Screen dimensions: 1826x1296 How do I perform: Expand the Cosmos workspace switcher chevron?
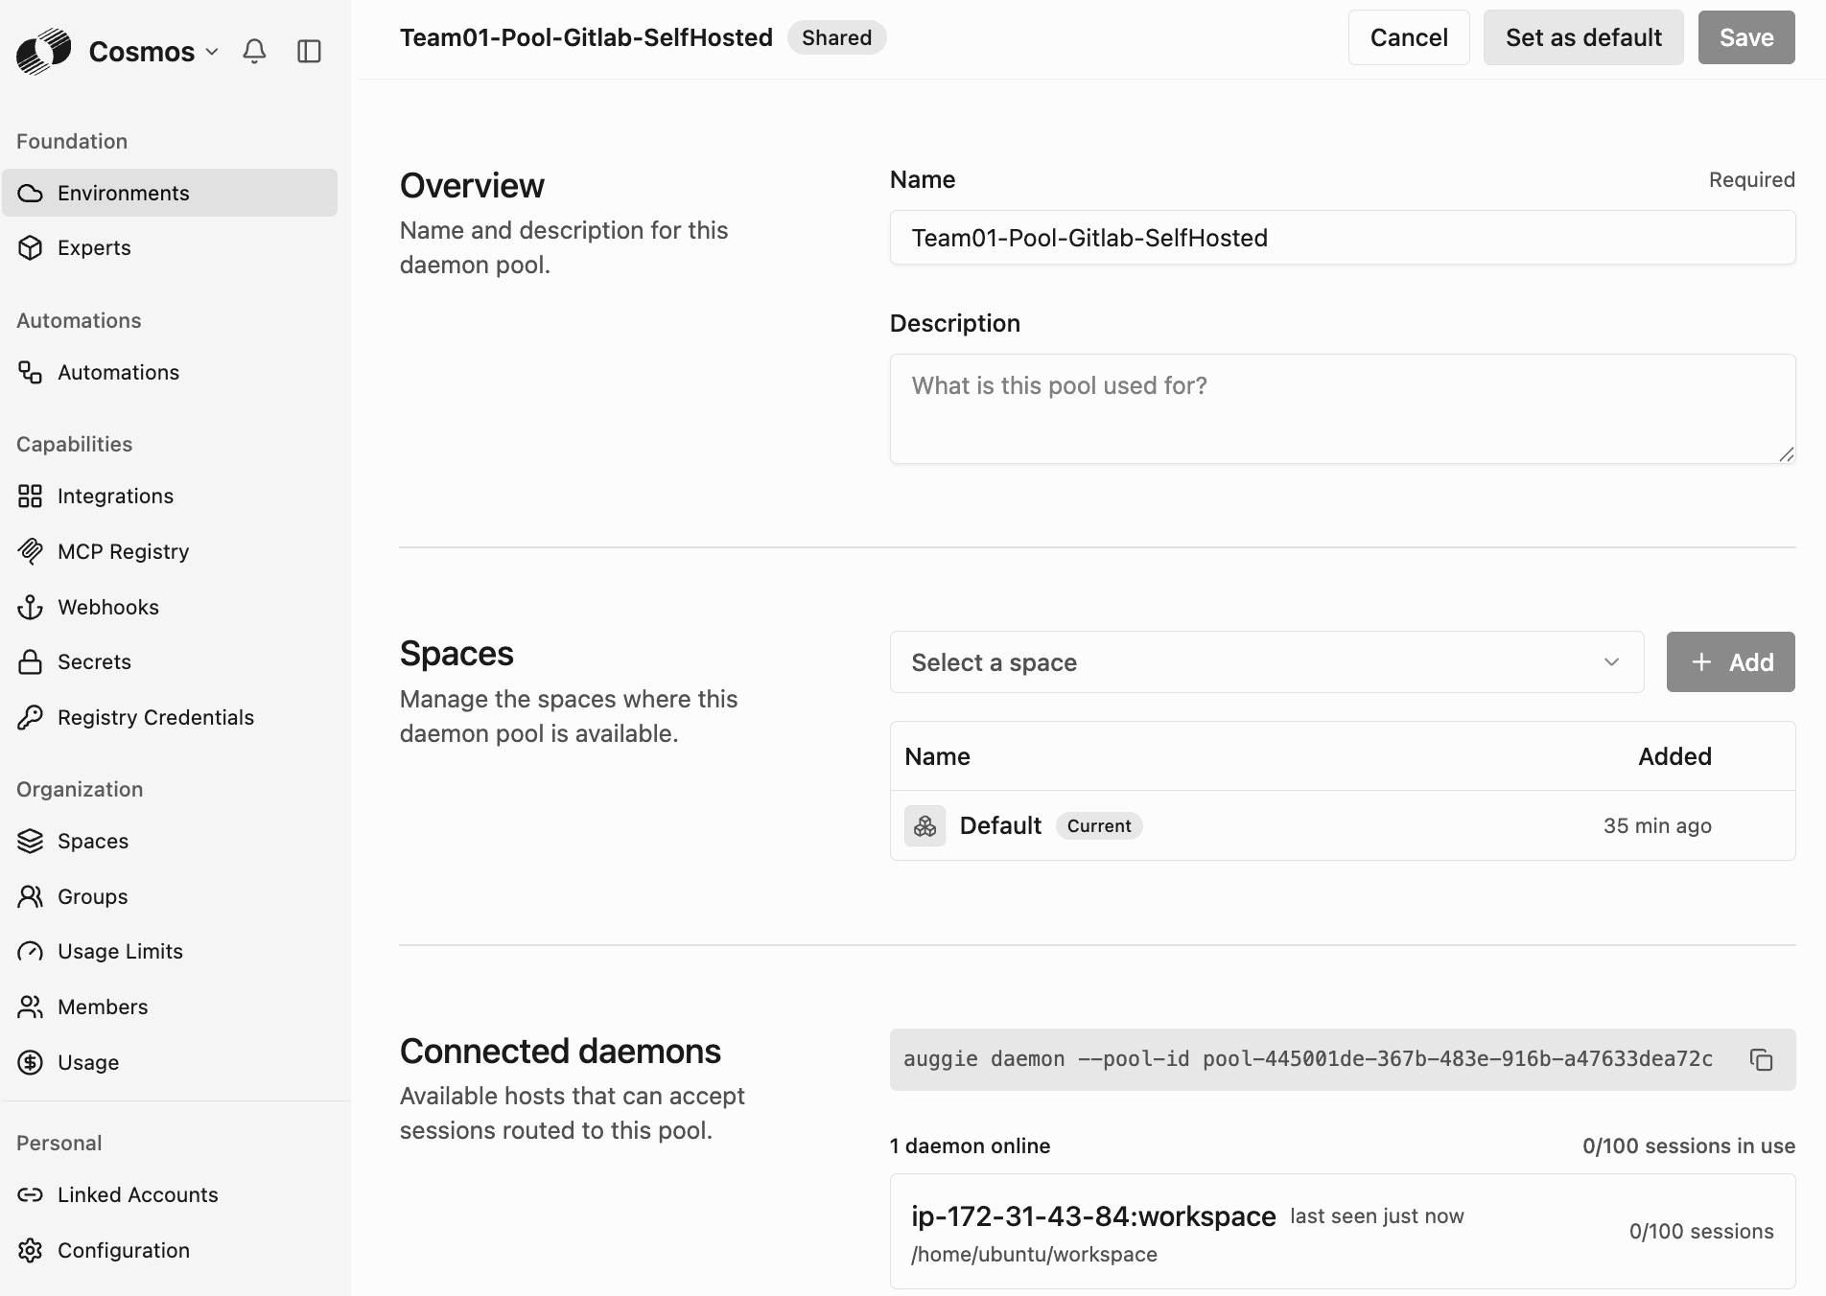click(212, 52)
